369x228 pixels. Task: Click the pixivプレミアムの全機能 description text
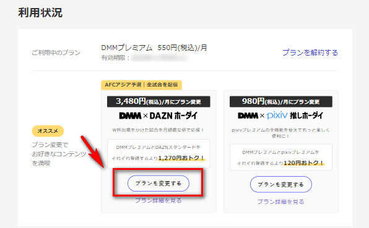280,133
